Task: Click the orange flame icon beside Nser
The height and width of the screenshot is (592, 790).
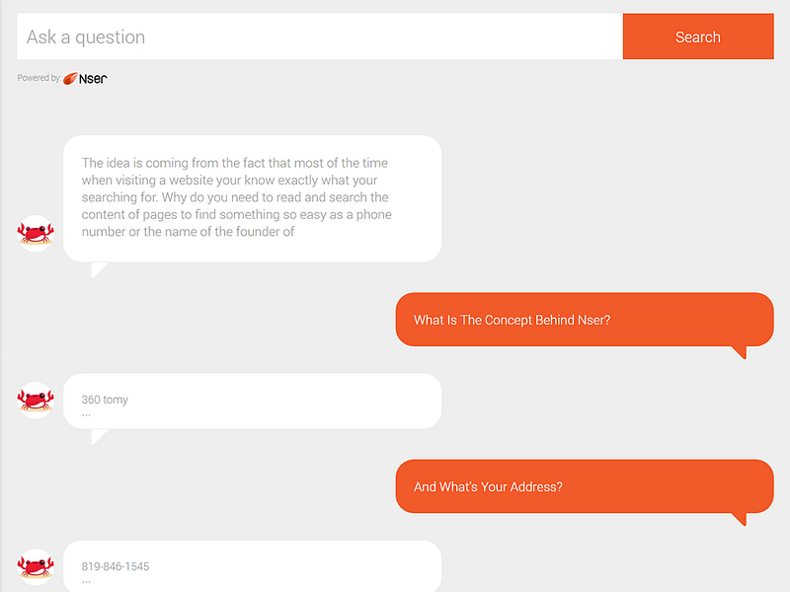Action: [x=71, y=79]
